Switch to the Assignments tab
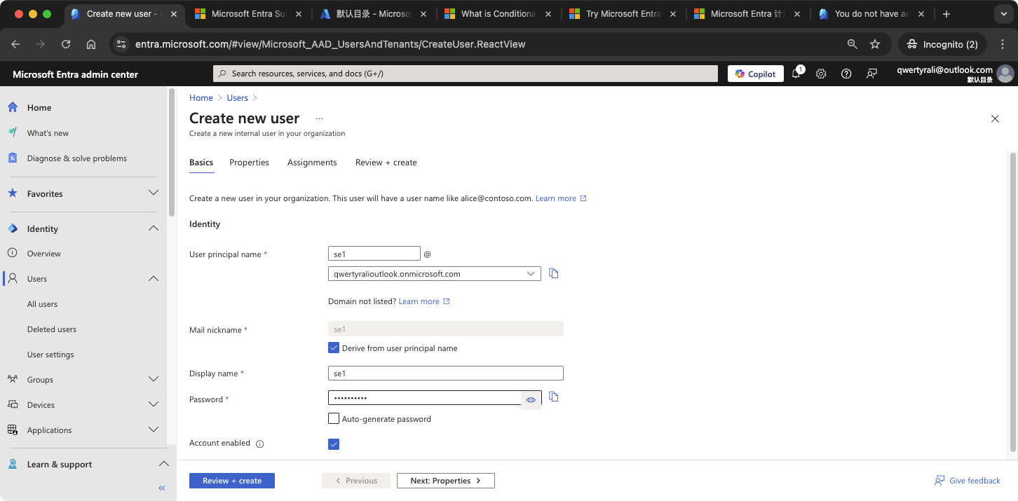The image size is (1018, 501). 312,163
